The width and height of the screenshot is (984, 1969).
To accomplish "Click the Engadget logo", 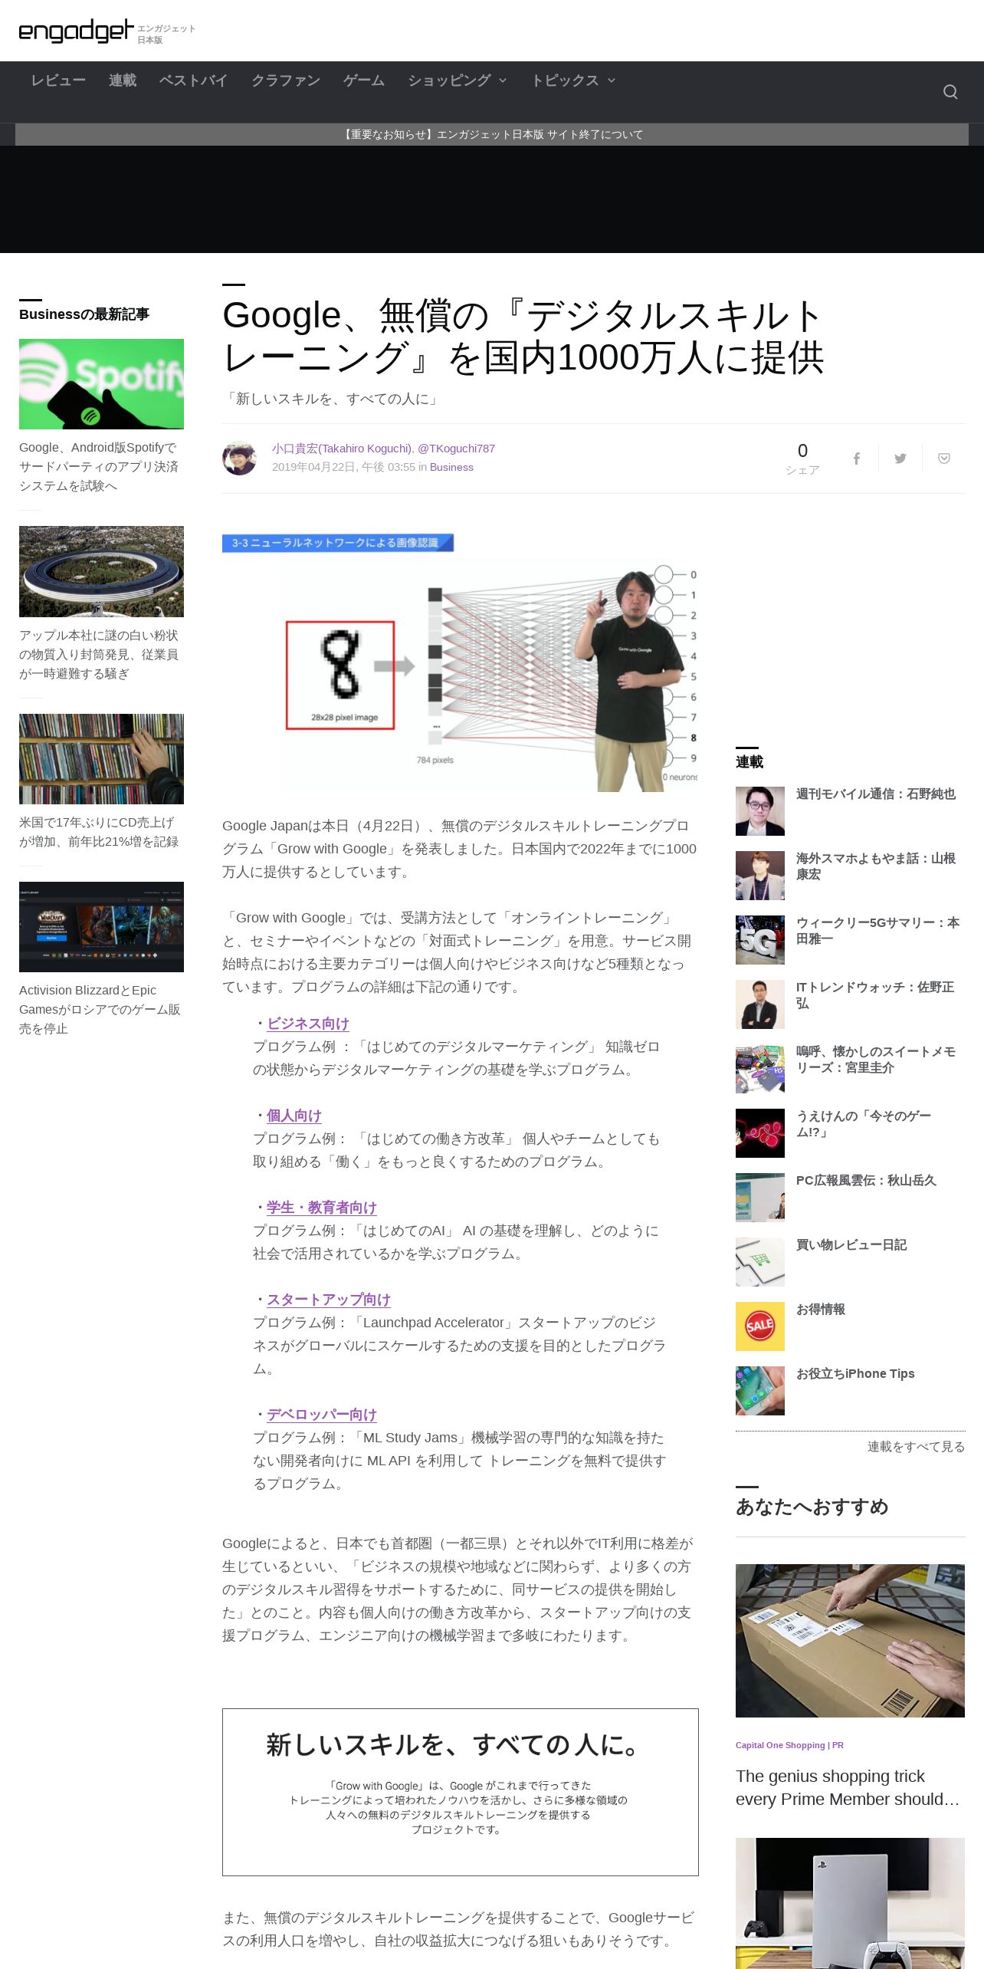I will pyautogui.click(x=77, y=31).
